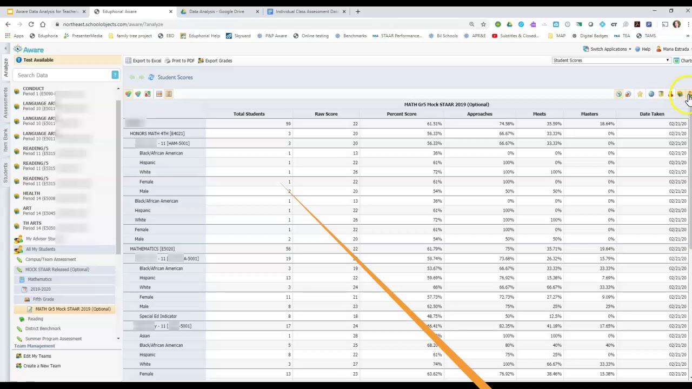The image size is (692, 389).
Task: Click the back arrow beside Student Scores
Action: pyautogui.click(x=132, y=77)
